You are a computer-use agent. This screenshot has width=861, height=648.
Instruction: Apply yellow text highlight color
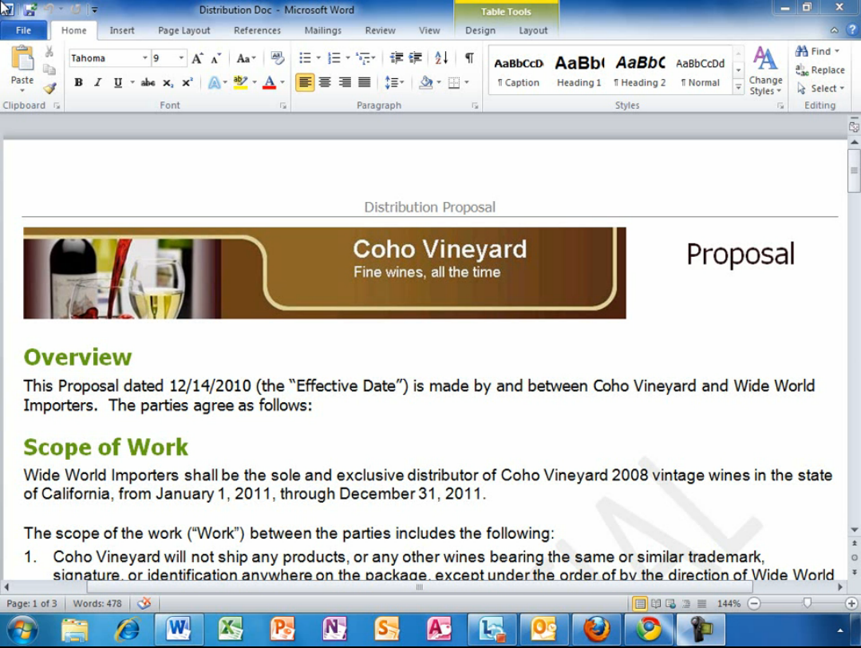(240, 83)
